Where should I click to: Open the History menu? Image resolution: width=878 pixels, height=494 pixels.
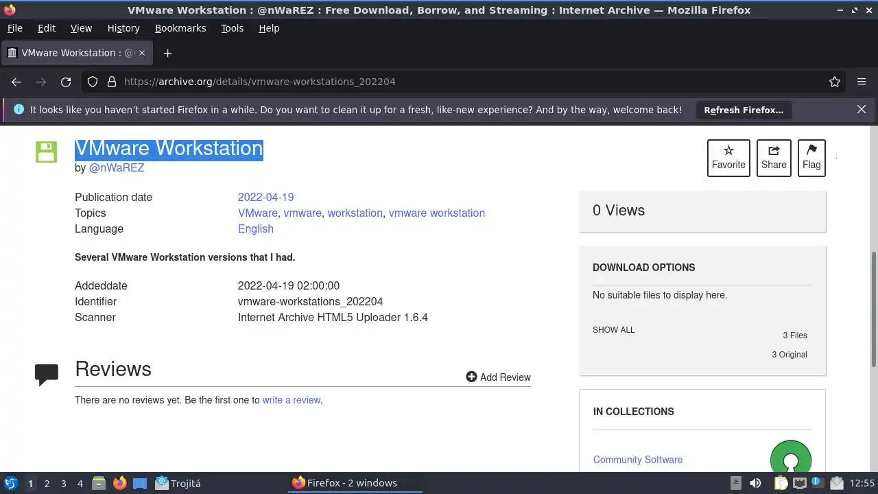[123, 28]
